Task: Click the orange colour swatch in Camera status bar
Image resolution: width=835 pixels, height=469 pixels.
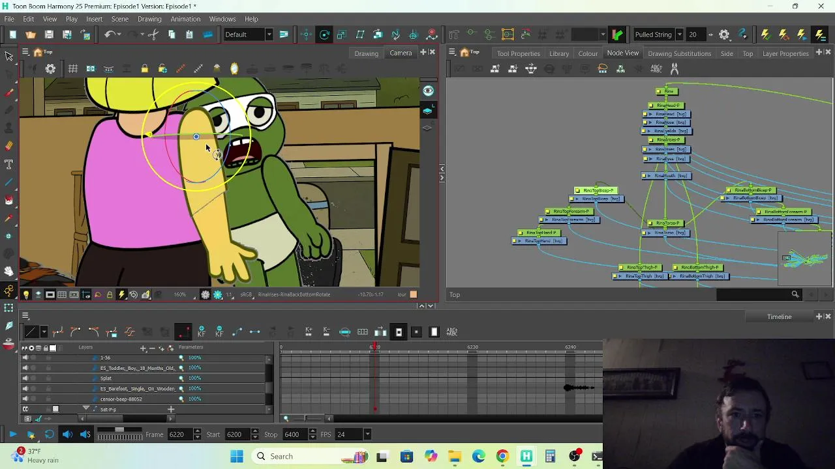Action: click(x=413, y=294)
